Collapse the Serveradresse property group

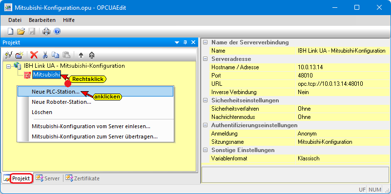point(205,59)
